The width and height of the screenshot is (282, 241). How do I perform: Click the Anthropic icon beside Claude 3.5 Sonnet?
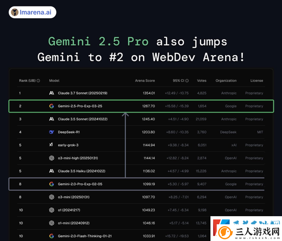click(x=52, y=119)
